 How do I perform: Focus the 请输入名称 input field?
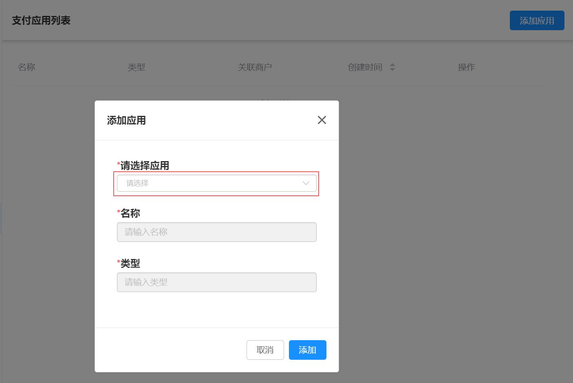[x=216, y=232]
